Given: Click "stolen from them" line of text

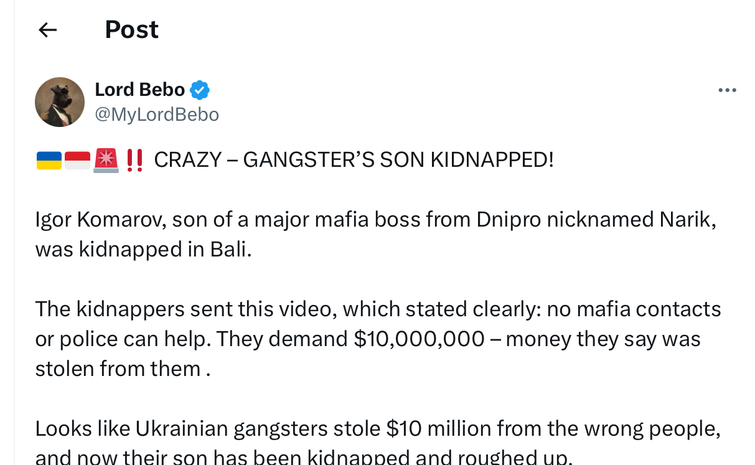Looking at the screenshot, I should point(118,369).
